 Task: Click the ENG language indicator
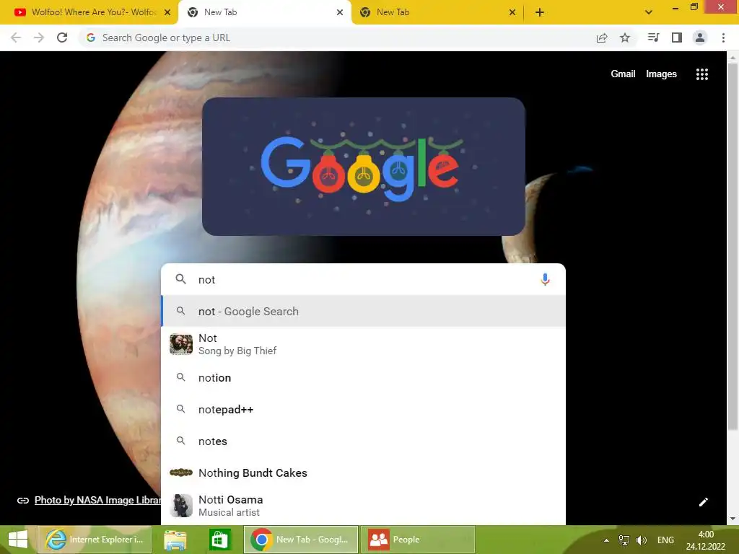point(665,540)
